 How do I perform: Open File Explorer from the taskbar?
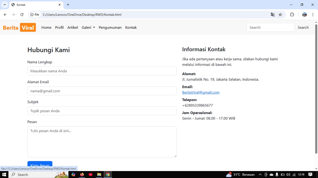pyautogui.click(x=99, y=174)
